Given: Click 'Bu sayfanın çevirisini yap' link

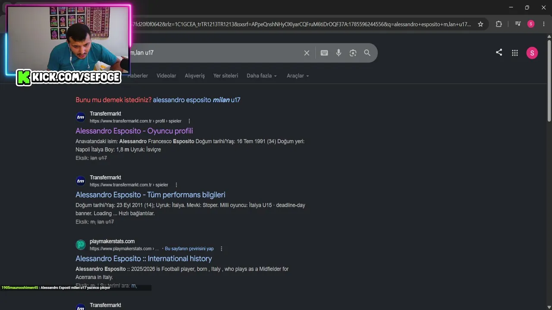Looking at the screenshot, I should point(189,248).
